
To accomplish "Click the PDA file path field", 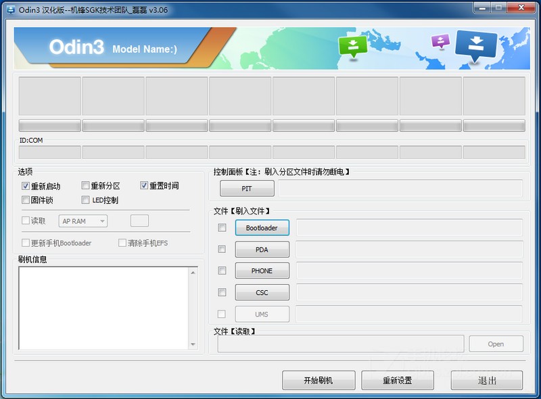I will 410,249.
